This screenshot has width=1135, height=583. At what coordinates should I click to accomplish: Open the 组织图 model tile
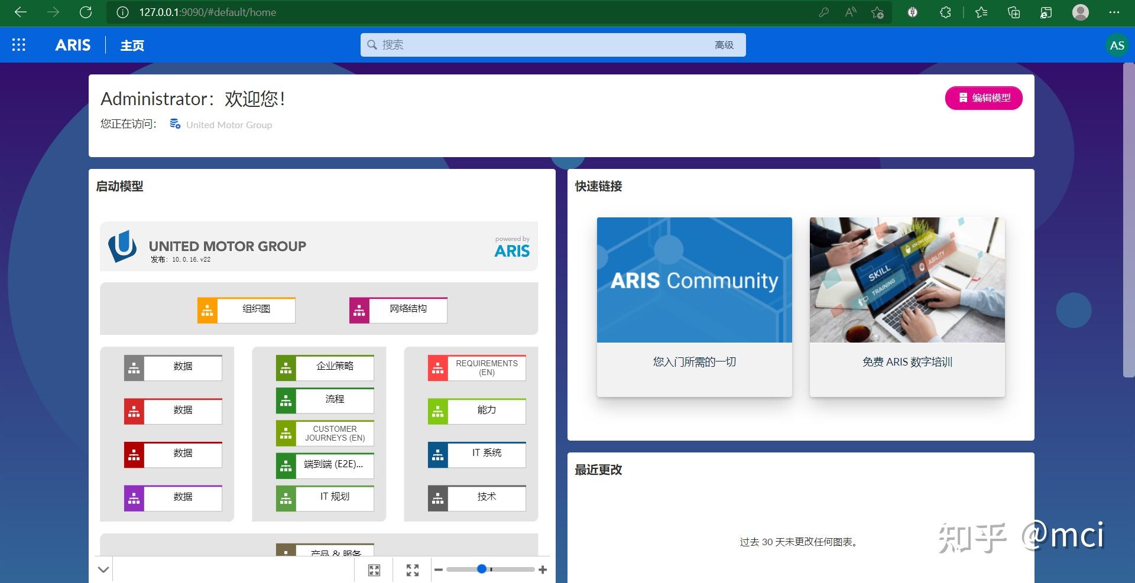coord(247,310)
